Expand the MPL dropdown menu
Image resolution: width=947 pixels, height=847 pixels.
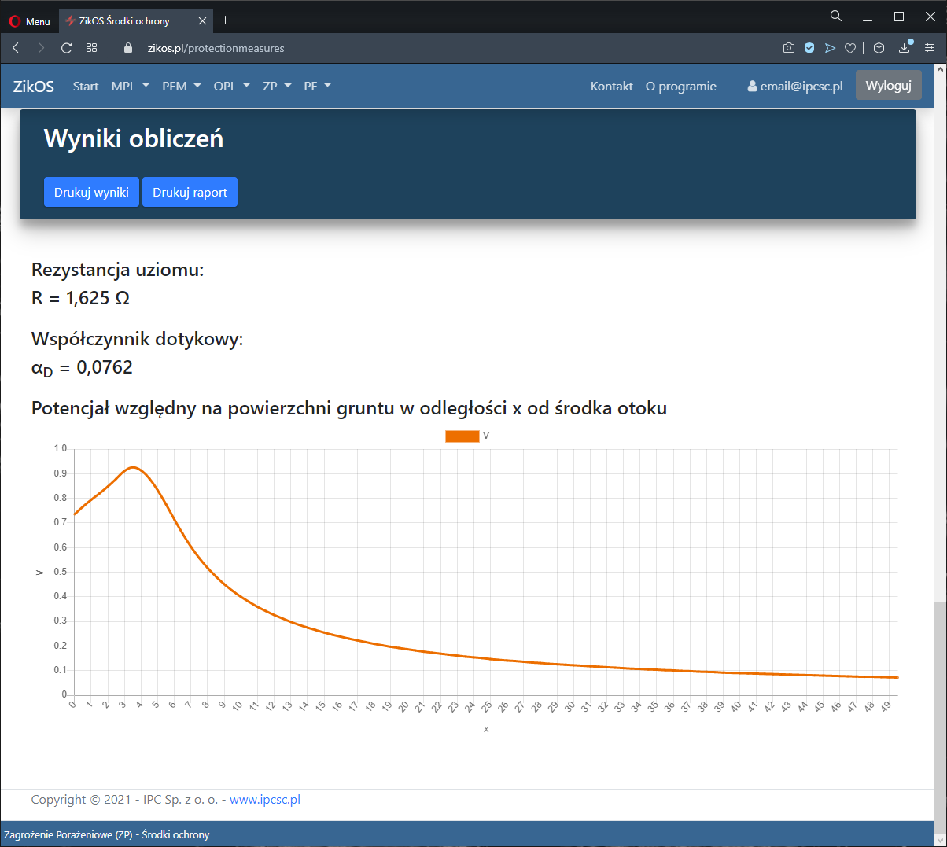click(x=130, y=87)
